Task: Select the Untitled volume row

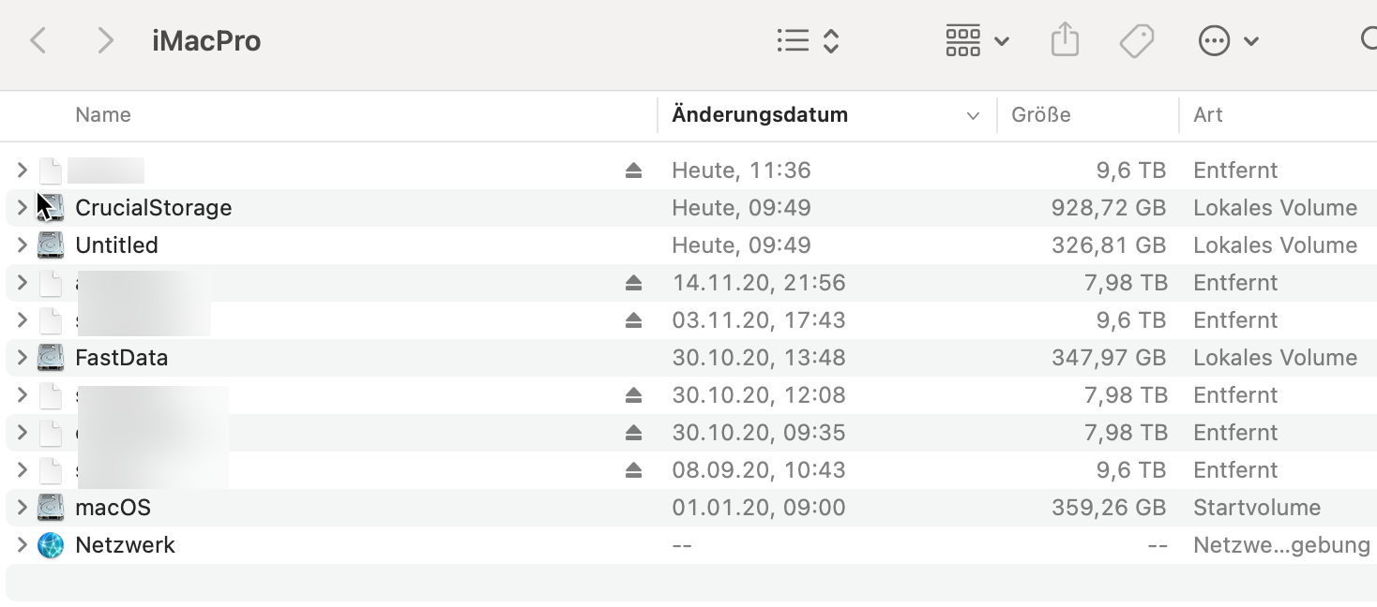Action: point(116,245)
